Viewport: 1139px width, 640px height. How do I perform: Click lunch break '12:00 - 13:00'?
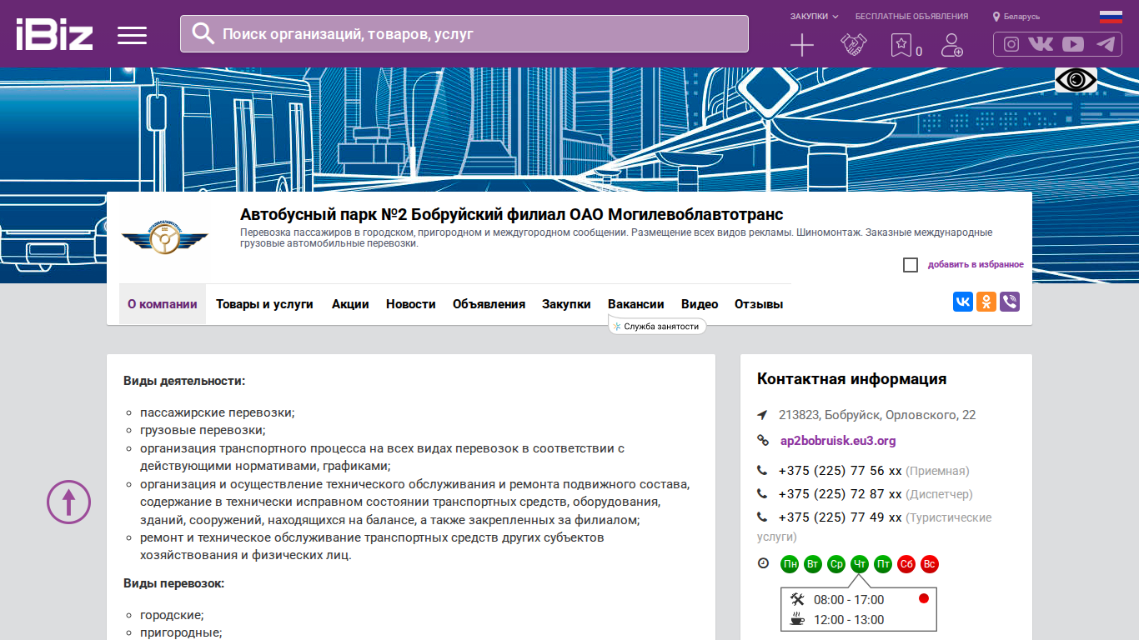click(849, 620)
